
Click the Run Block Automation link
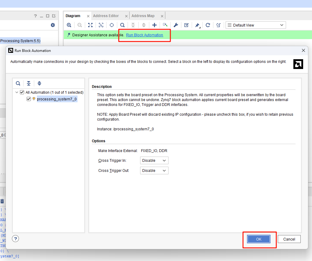click(x=144, y=35)
